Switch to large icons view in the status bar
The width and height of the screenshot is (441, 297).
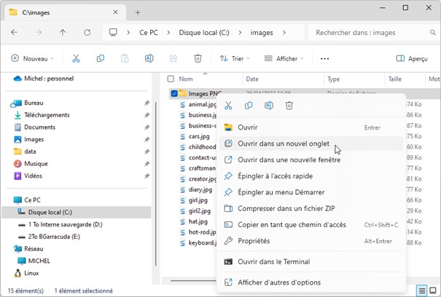pos(434,291)
